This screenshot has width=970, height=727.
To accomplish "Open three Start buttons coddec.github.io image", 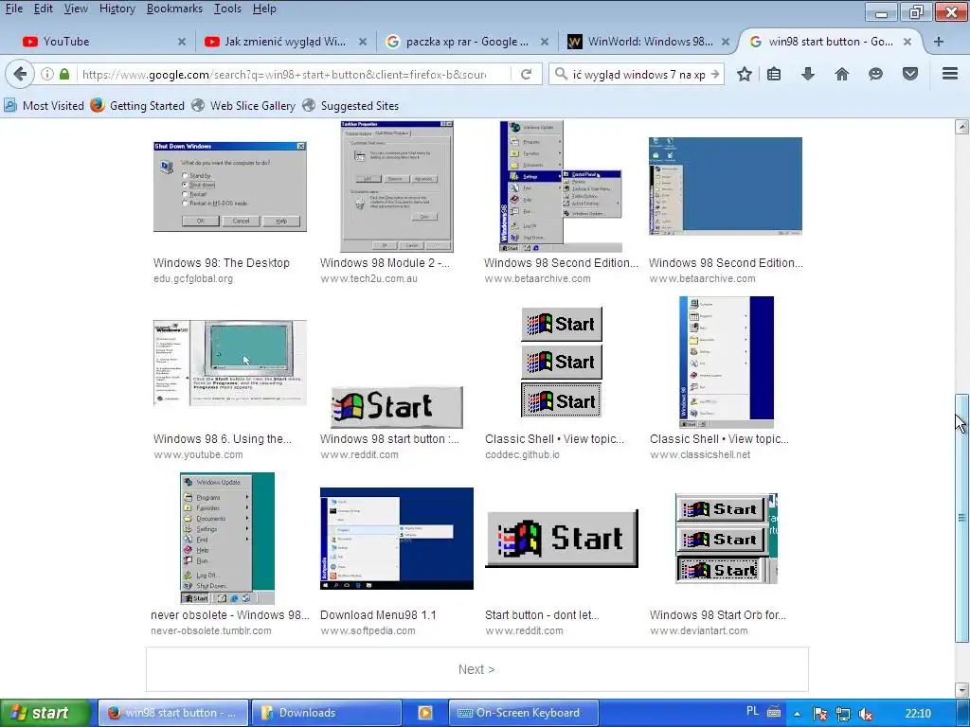I will point(562,363).
